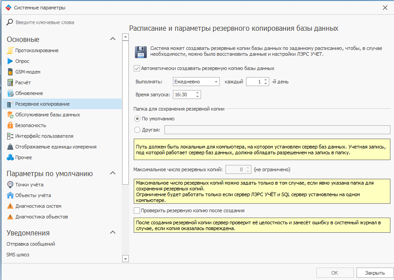Increase the каждый day interval value
Viewport: 394px width, 280px height.
tap(266, 80)
